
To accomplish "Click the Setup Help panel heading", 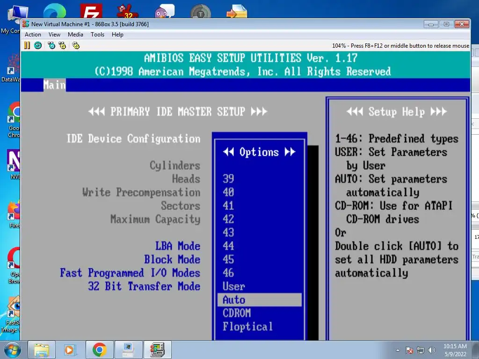I will [397, 112].
